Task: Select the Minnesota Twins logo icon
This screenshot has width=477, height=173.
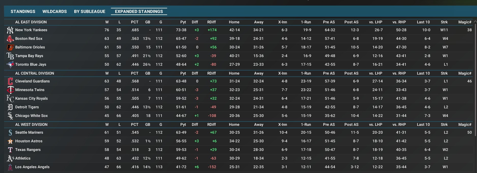Action: pos(10,90)
